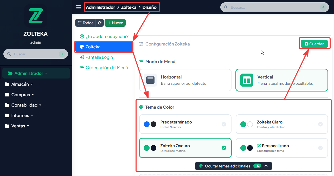Click the +12 badge on additional themes
This screenshot has width=334, height=176.
(x=257, y=166)
